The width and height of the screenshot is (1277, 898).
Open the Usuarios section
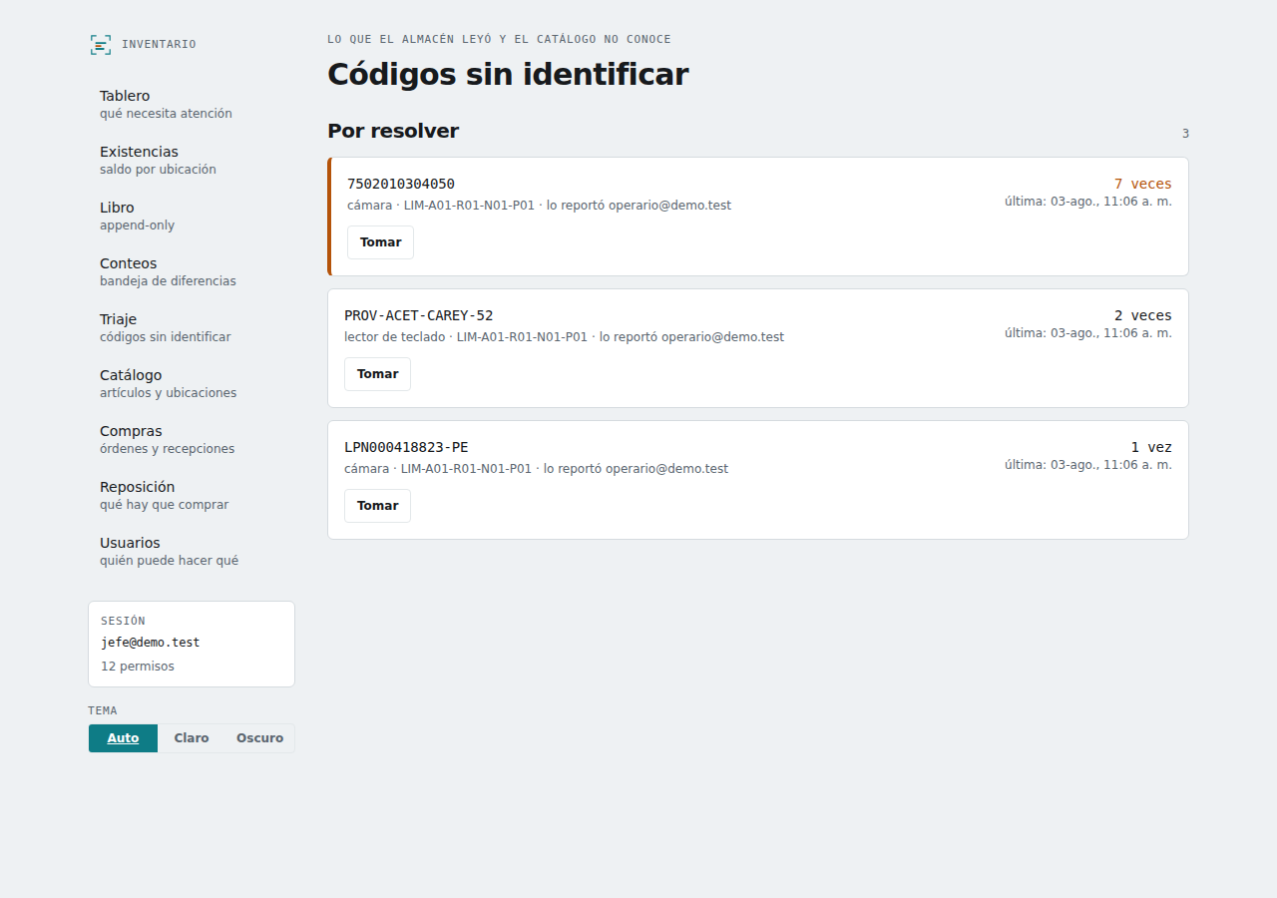192,551
